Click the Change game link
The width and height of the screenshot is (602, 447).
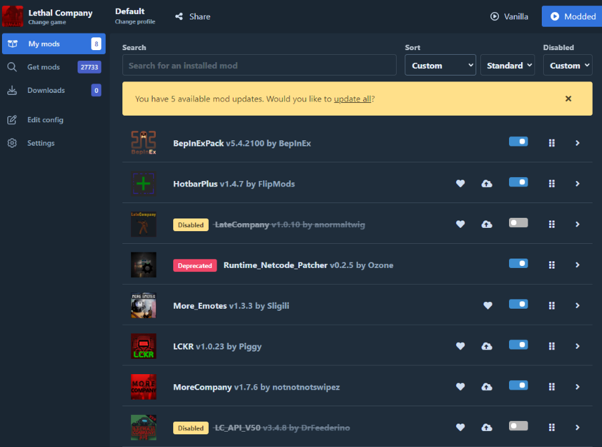tap(47, 22)
